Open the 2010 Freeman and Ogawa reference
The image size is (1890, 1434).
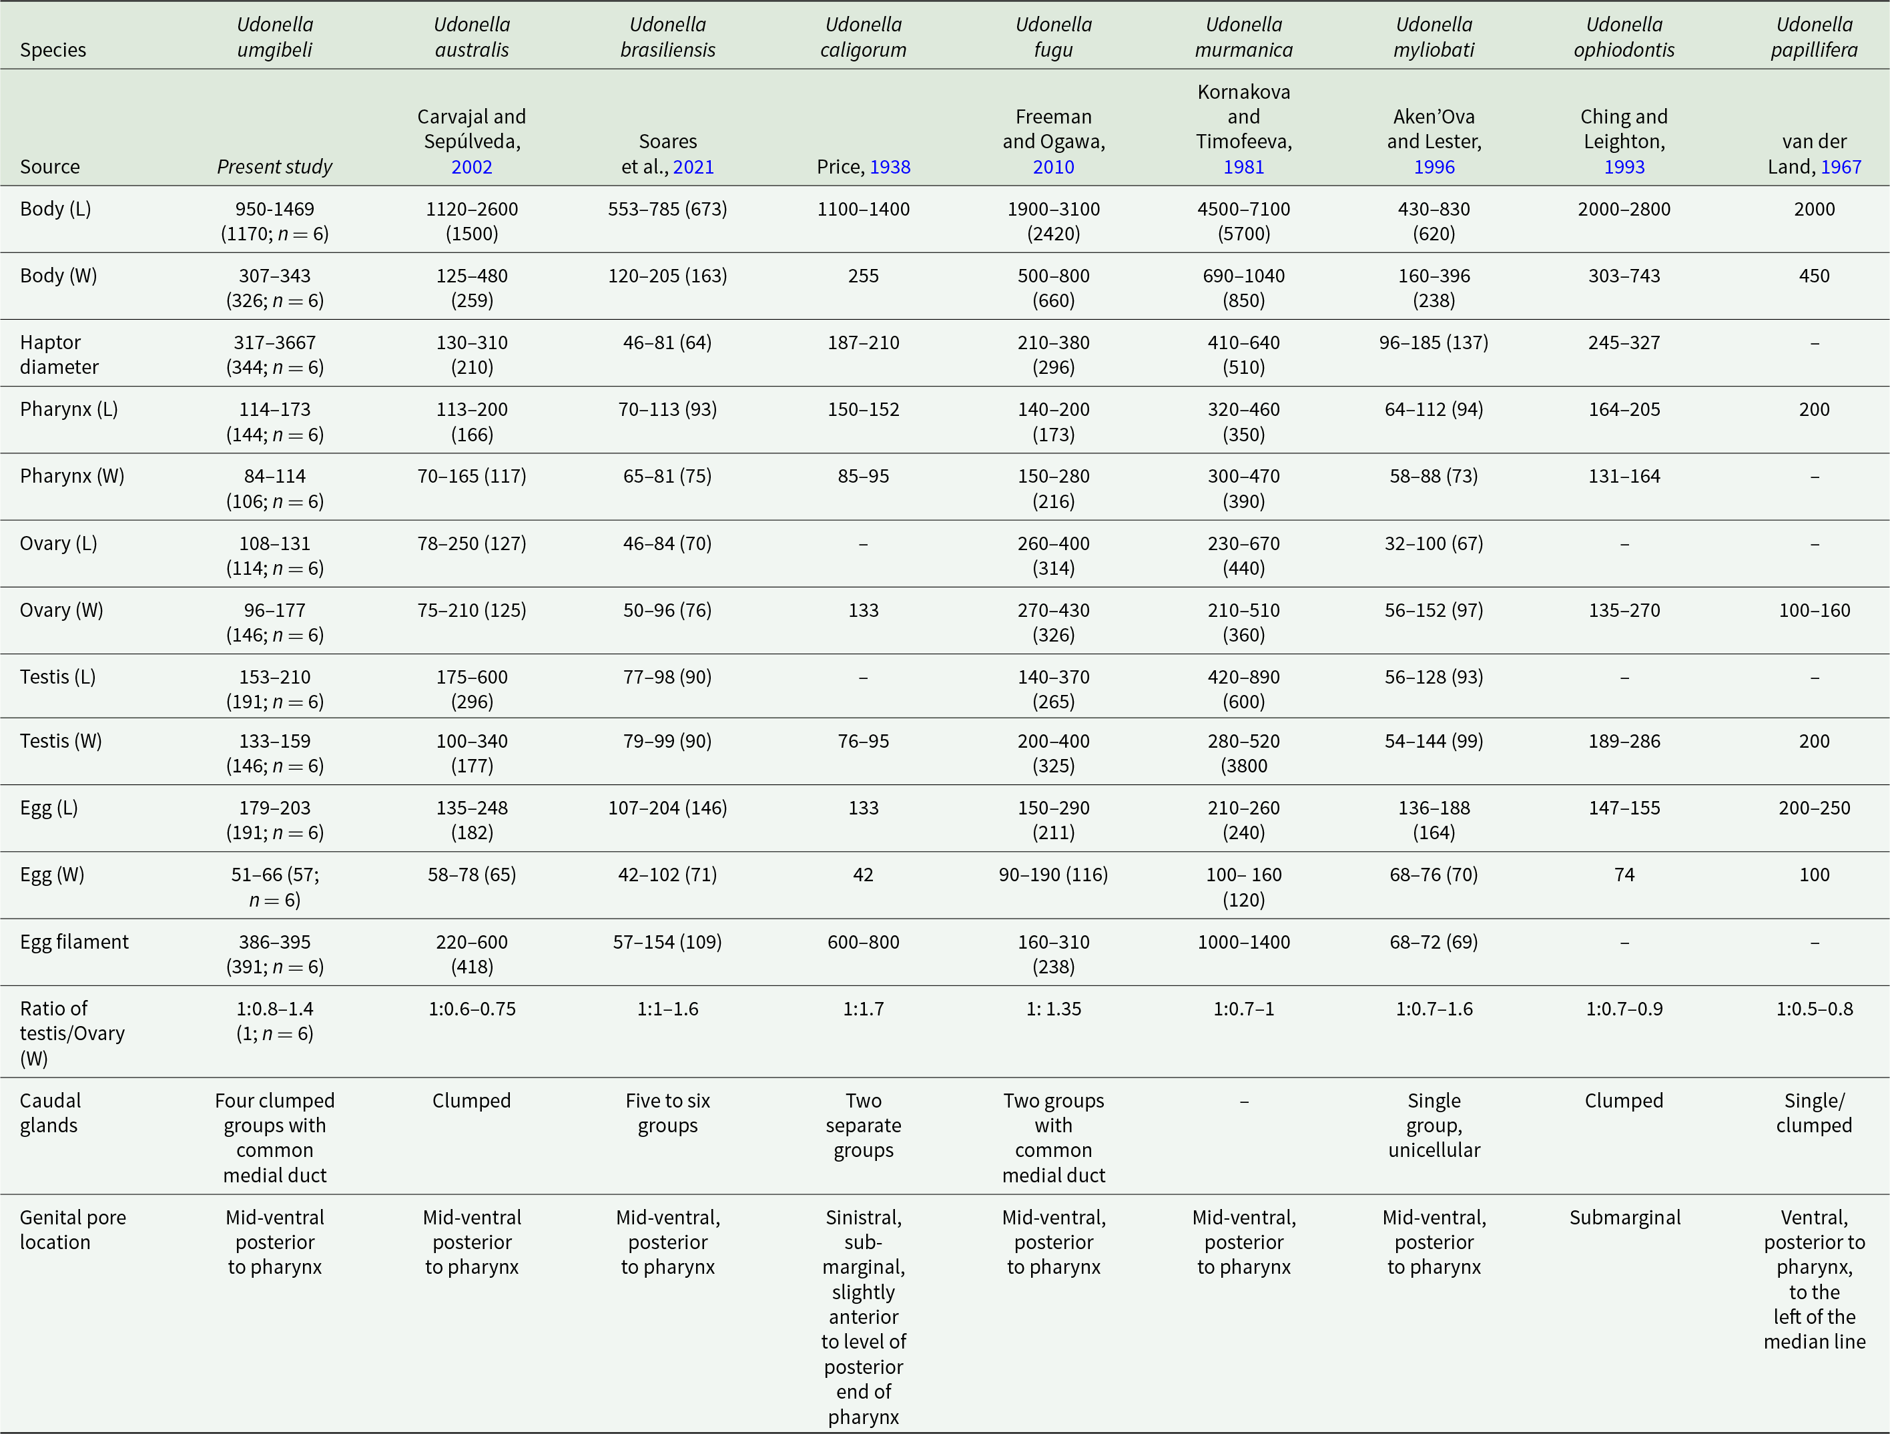coord(1054,167)
